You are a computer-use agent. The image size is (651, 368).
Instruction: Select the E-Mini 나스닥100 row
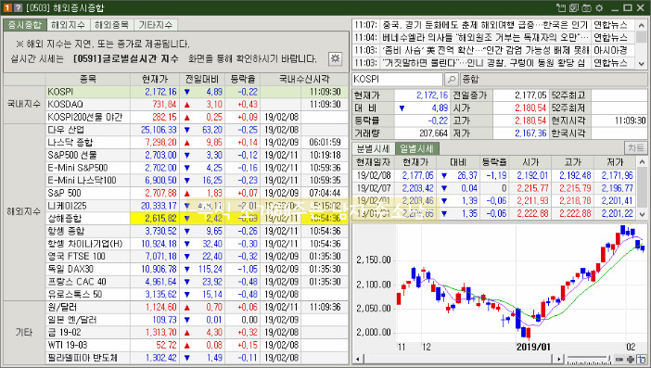[197, 181]
